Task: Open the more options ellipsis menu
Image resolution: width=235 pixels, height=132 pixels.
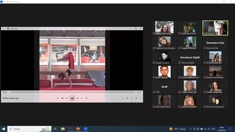Action: click(141, 98)
